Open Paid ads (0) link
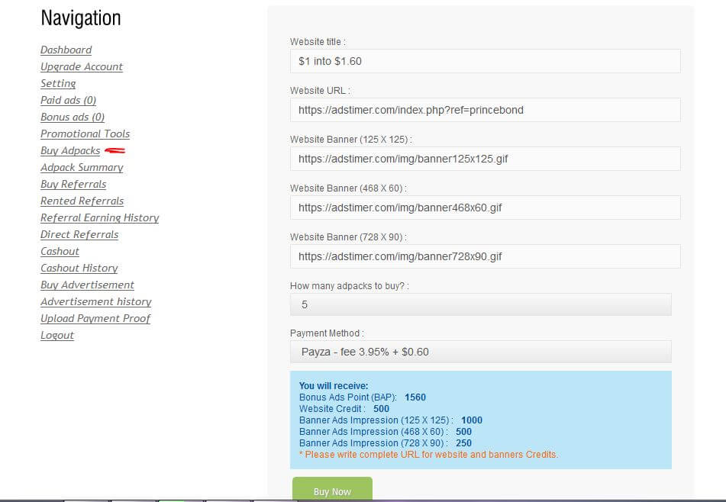Screen dimensions: 726x502 tap(68, 101)
